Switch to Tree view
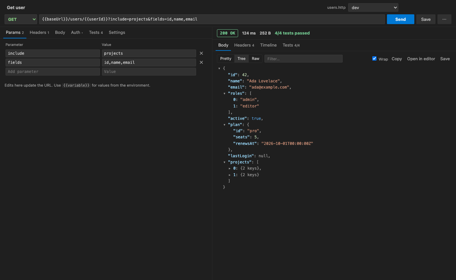This screenshot has width=456, height=280. click(241, 59)
